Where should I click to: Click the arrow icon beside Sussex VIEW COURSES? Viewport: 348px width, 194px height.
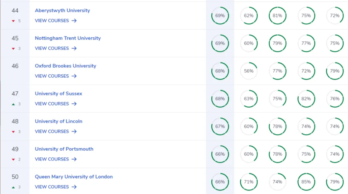pyautogui.click(x=74, y=104)
